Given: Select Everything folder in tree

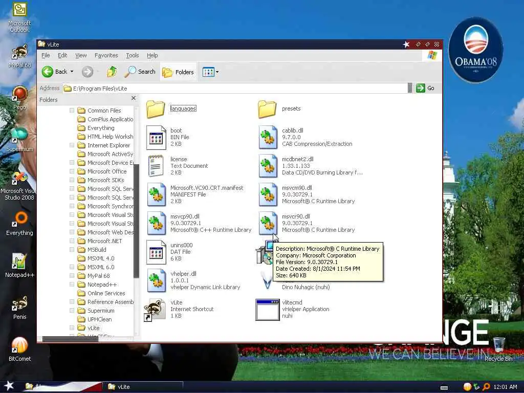Looking at the screenshot, I should click(101, 127).
